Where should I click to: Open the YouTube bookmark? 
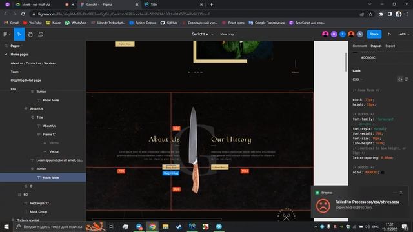[32, 23]
